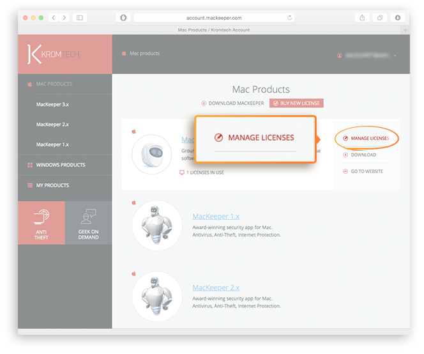Click the Windows icon beside WINDOWS PRODUCTS
This screenshot has height=354, width=424.
[x=30, y=165]
